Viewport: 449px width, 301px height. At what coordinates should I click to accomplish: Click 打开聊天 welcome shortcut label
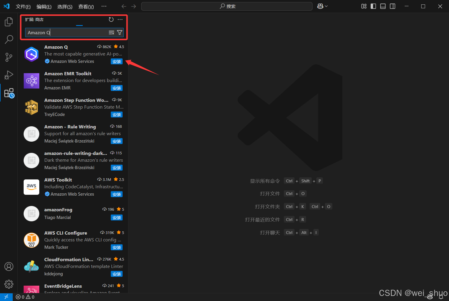(270, 233)
